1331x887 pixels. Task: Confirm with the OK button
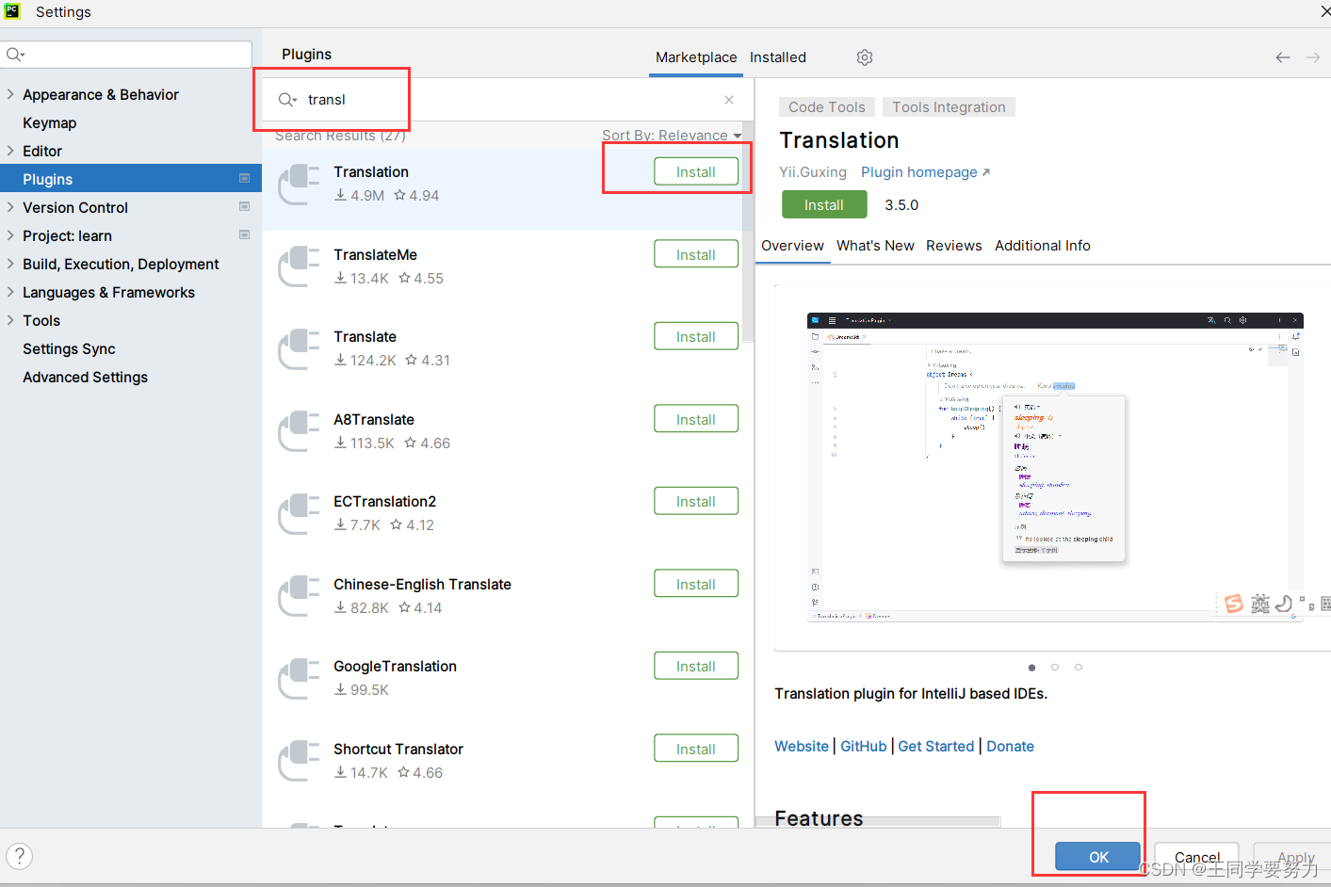tap(1098, 857)
